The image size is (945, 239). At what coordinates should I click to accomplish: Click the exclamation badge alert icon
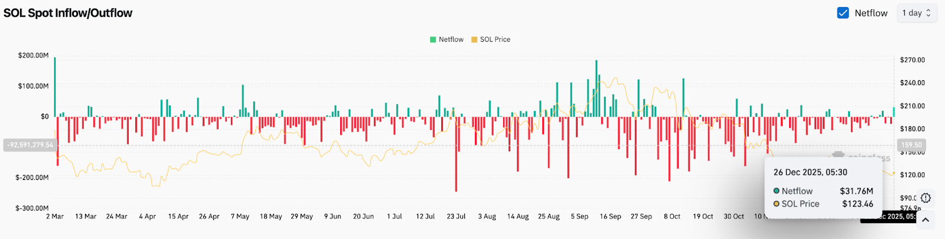click(926, 198)
